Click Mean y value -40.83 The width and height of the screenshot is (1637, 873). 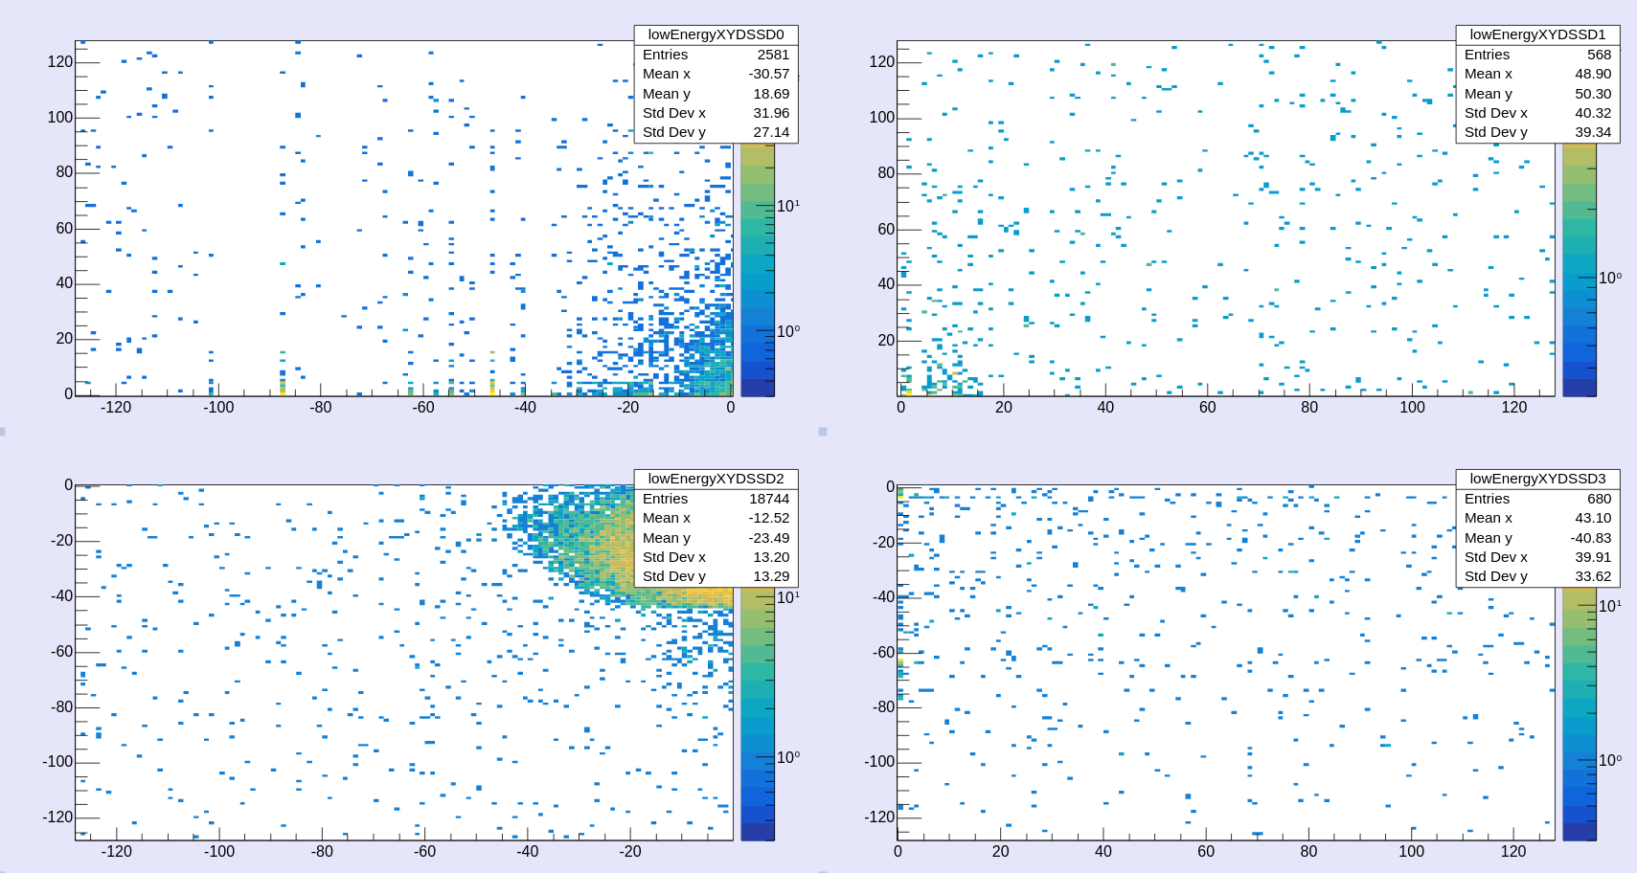pos(1591,538)
